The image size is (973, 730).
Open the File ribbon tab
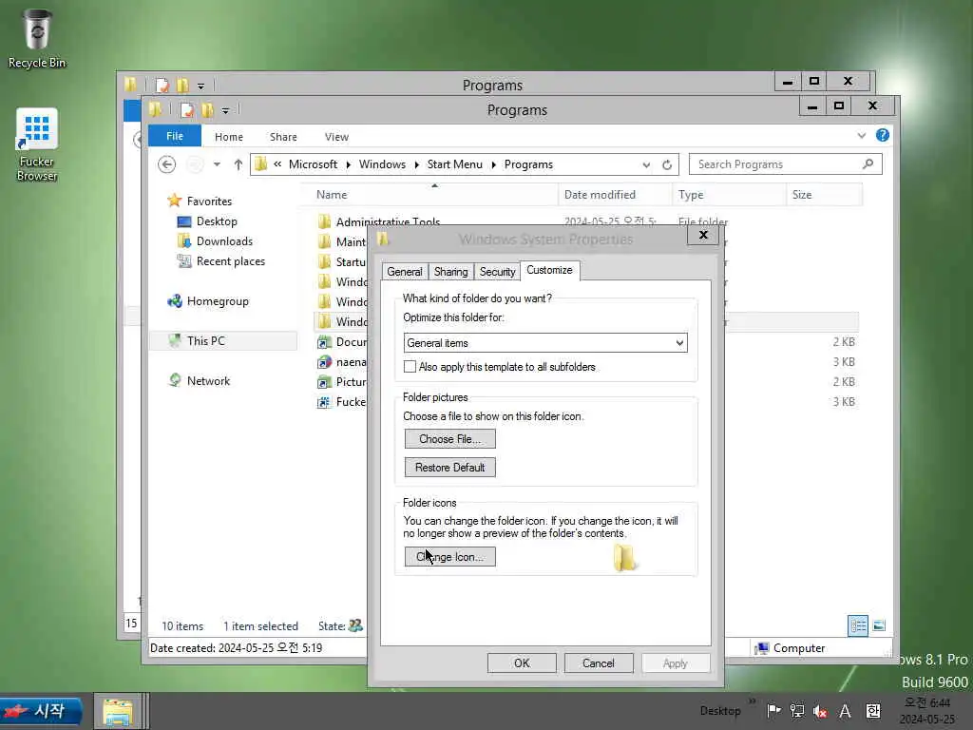point(175,136)
